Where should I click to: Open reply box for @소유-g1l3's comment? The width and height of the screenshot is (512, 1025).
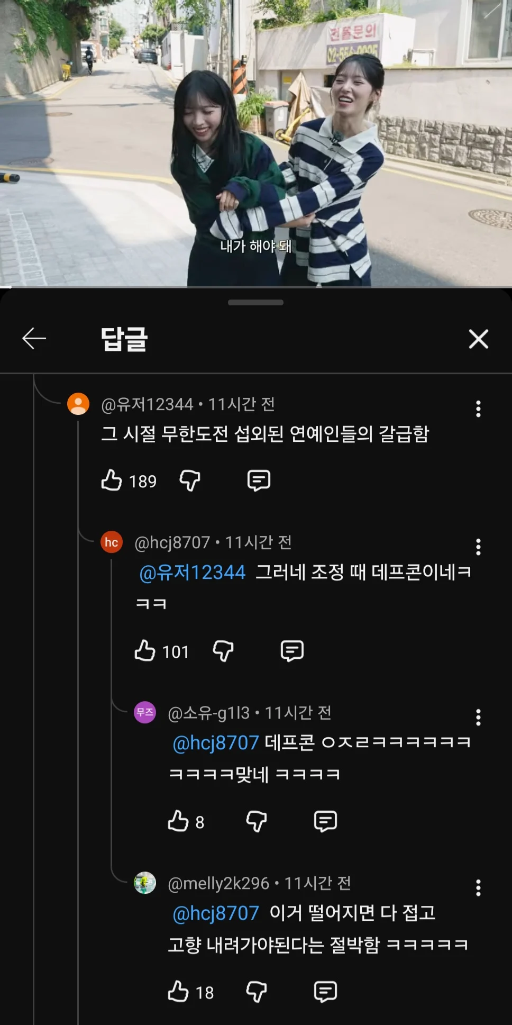pos(325,821)
